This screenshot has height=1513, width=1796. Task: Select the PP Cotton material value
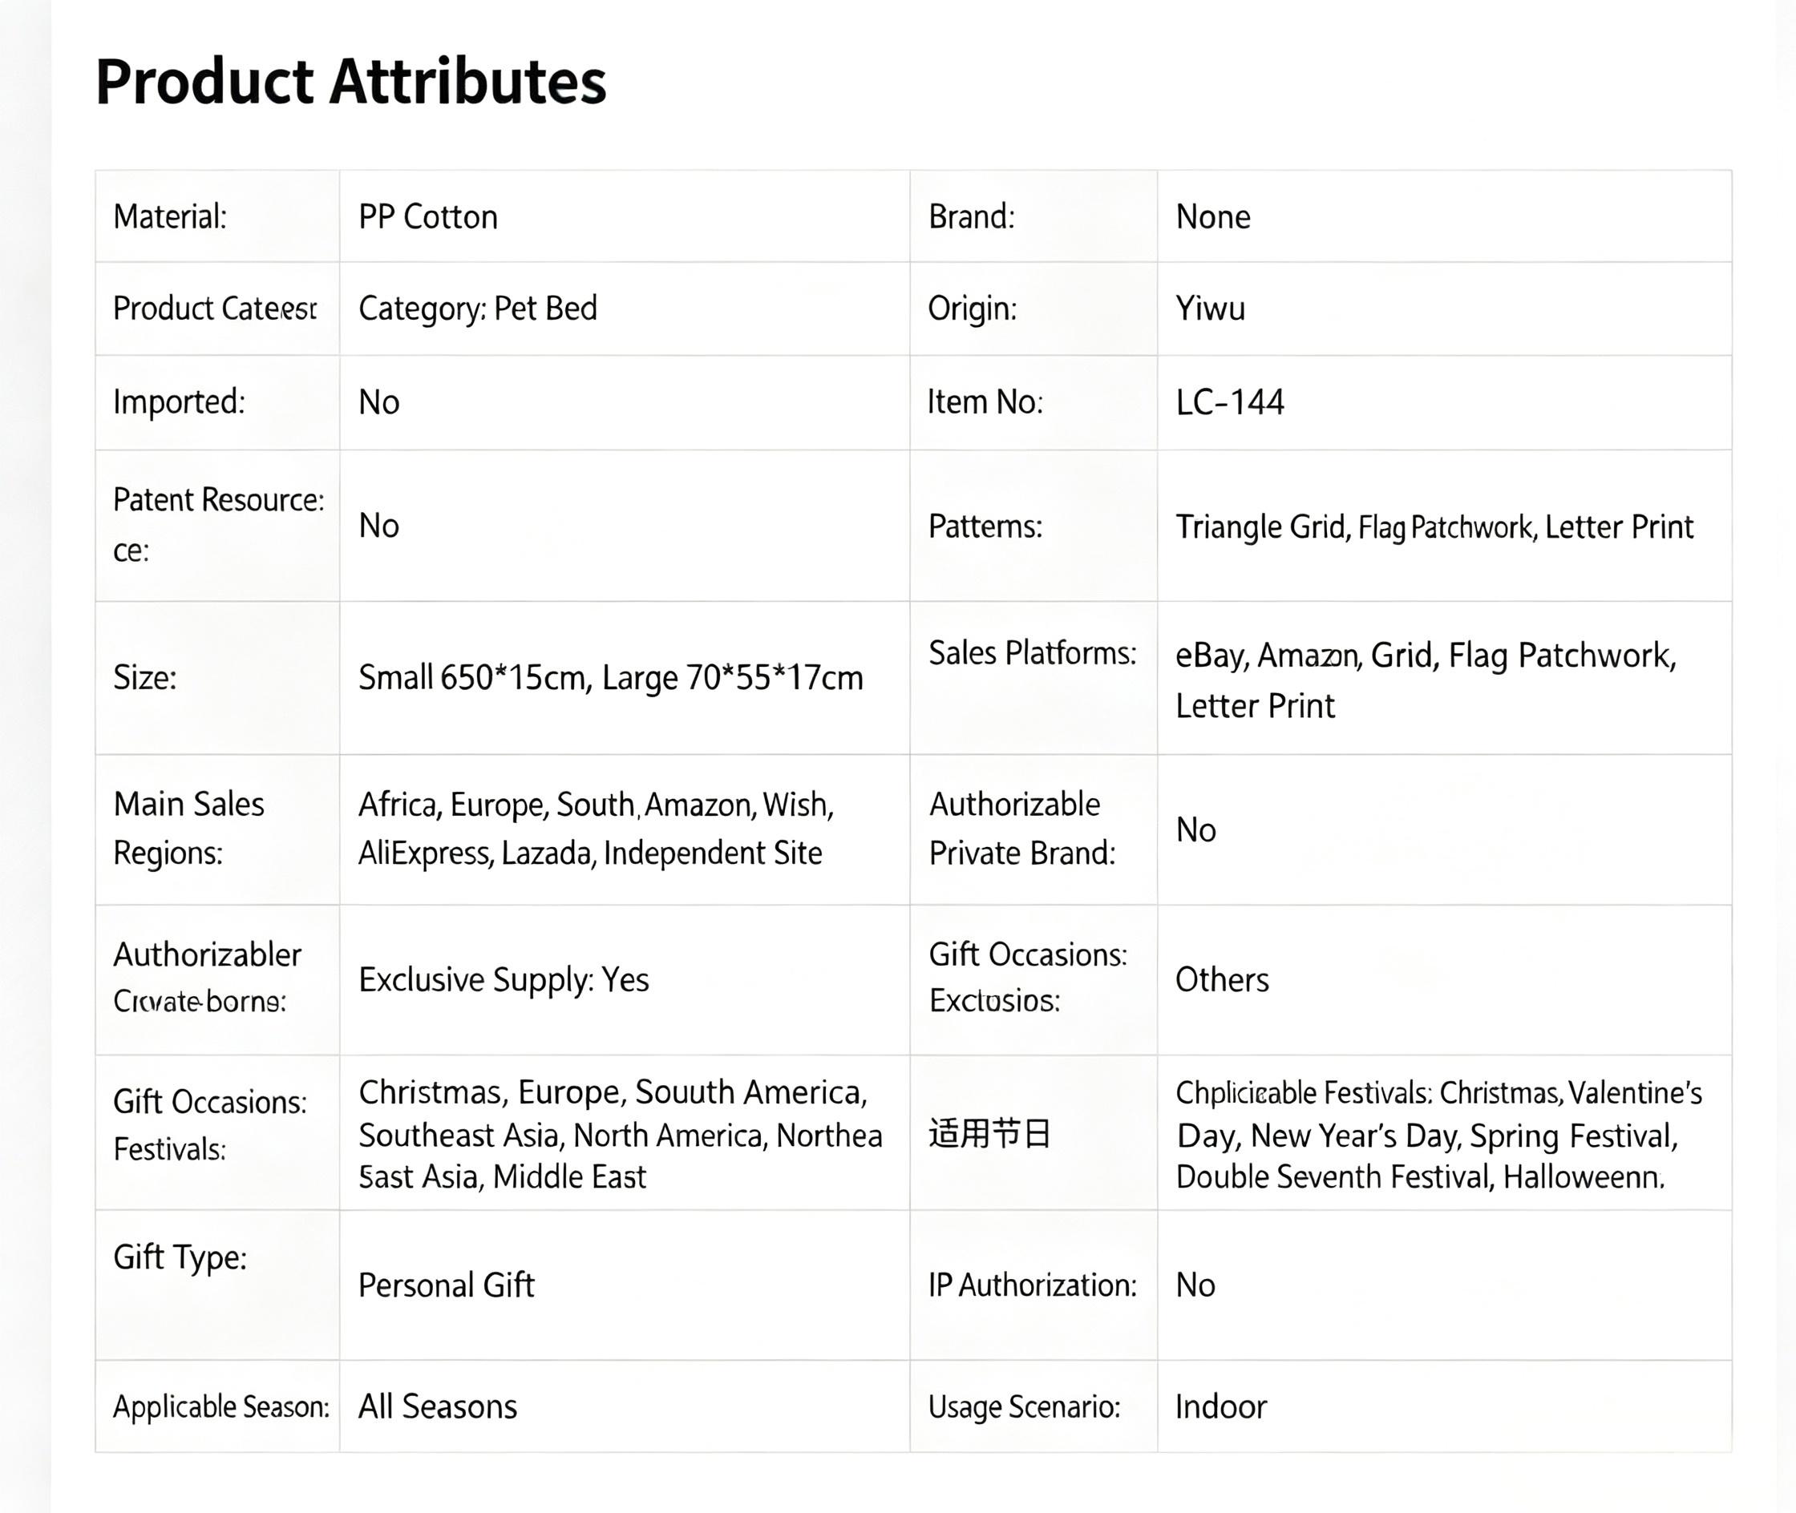tap(427, 216)
